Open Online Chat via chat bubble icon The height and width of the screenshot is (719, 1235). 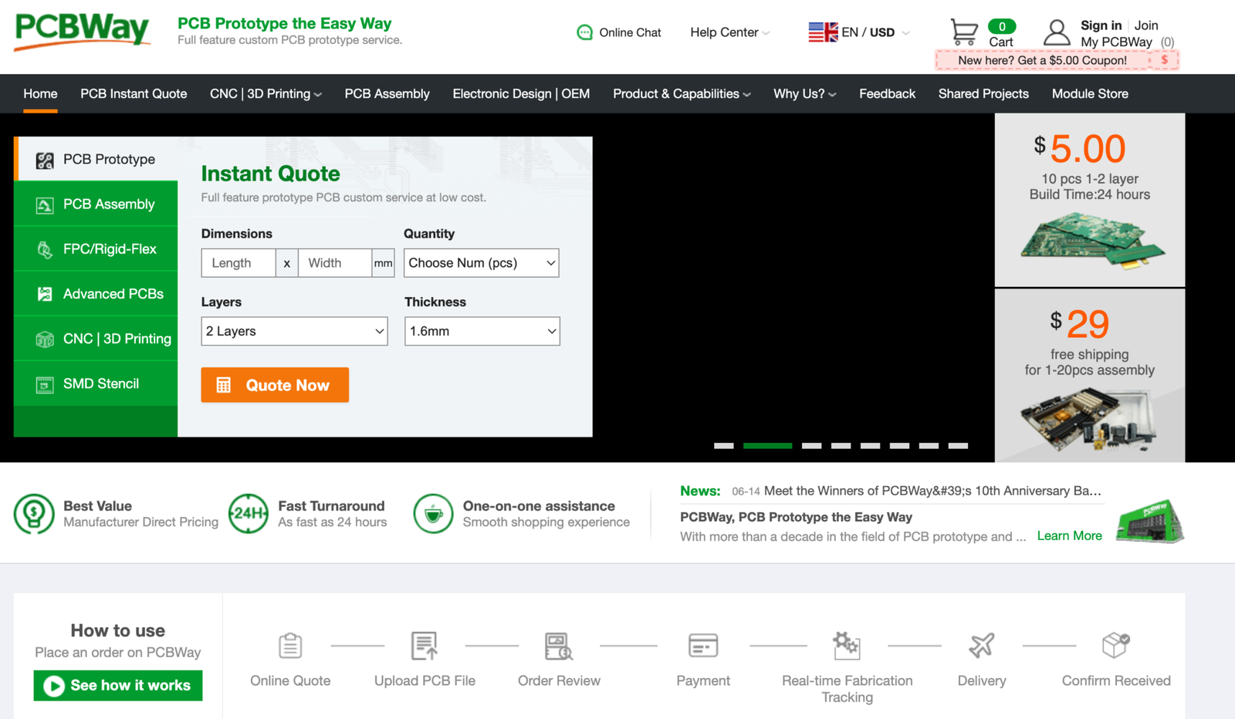point(584,32)
